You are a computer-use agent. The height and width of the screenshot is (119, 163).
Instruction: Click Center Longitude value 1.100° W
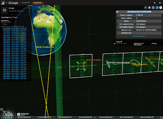pyautogui.click(x=139, y=15)
